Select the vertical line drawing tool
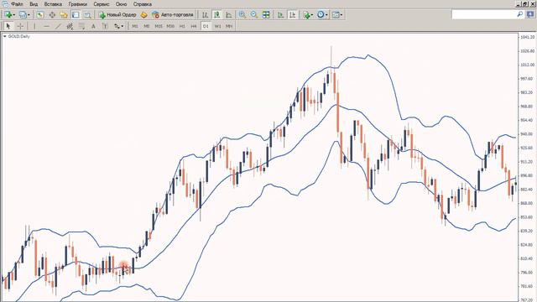Screen dimensions: 537x302 [34, 26]
